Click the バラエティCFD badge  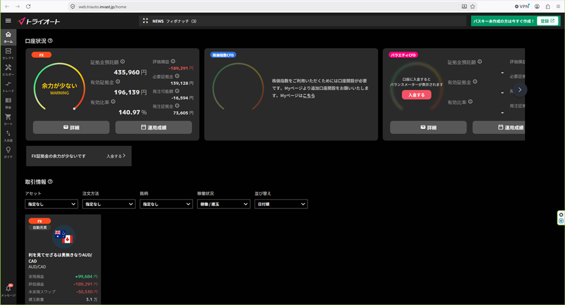(x=403, y=55)
